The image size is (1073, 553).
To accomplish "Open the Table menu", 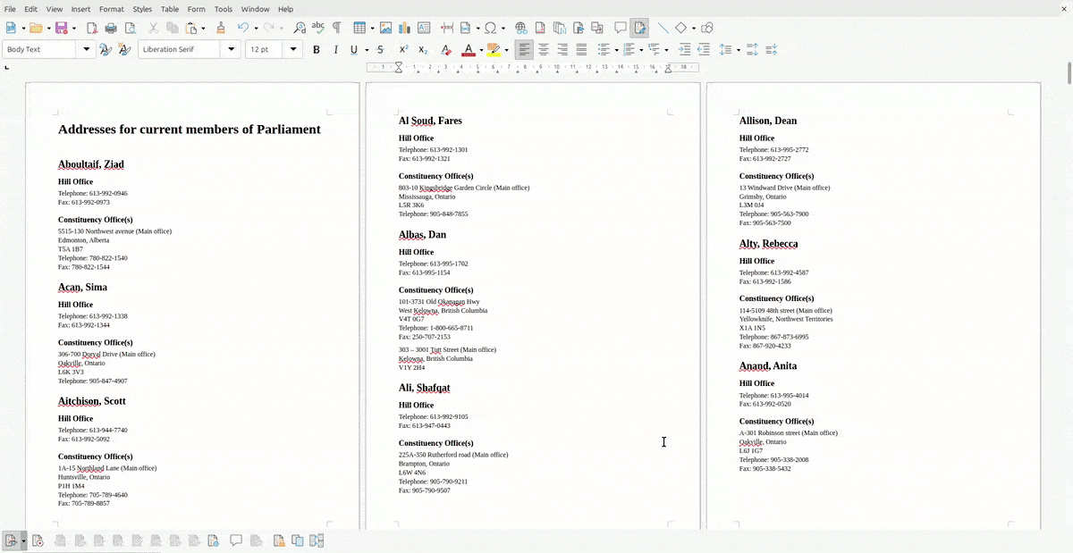I will click(169, 9).
